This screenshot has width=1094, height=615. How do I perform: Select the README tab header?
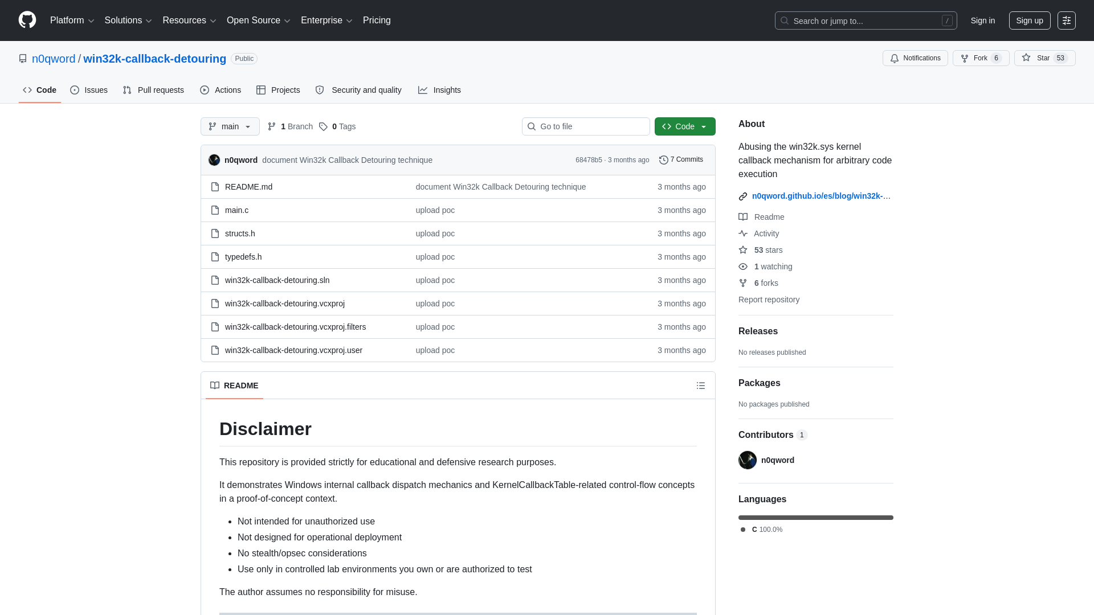point(234,386)
